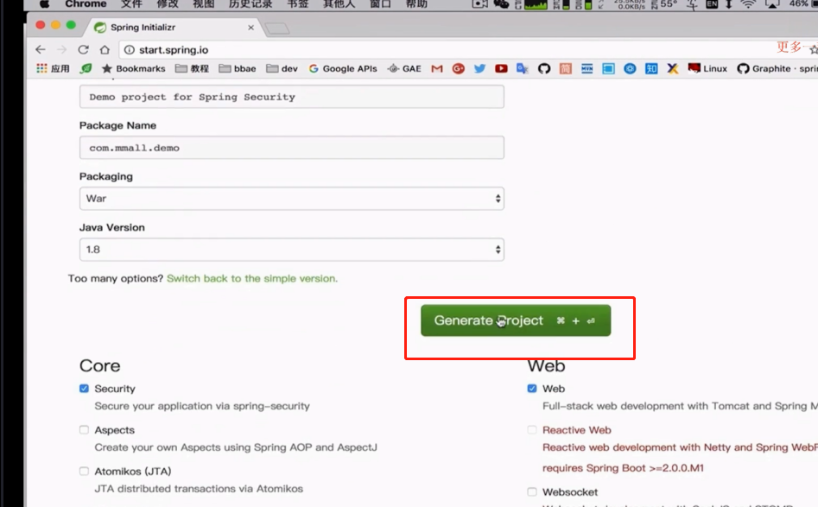Image resolution: width=818 pixels, height=507 pixels.
Task: Open the GAE bookmark
Action: (404, 68)
